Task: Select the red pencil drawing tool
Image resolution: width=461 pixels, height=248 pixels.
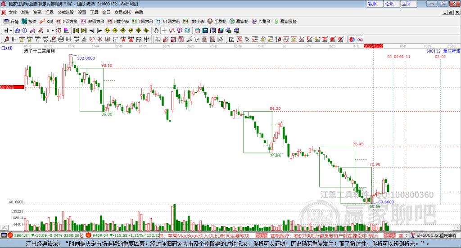Action: [x=6, y=39]
